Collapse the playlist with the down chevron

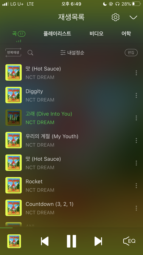(133, 17)
